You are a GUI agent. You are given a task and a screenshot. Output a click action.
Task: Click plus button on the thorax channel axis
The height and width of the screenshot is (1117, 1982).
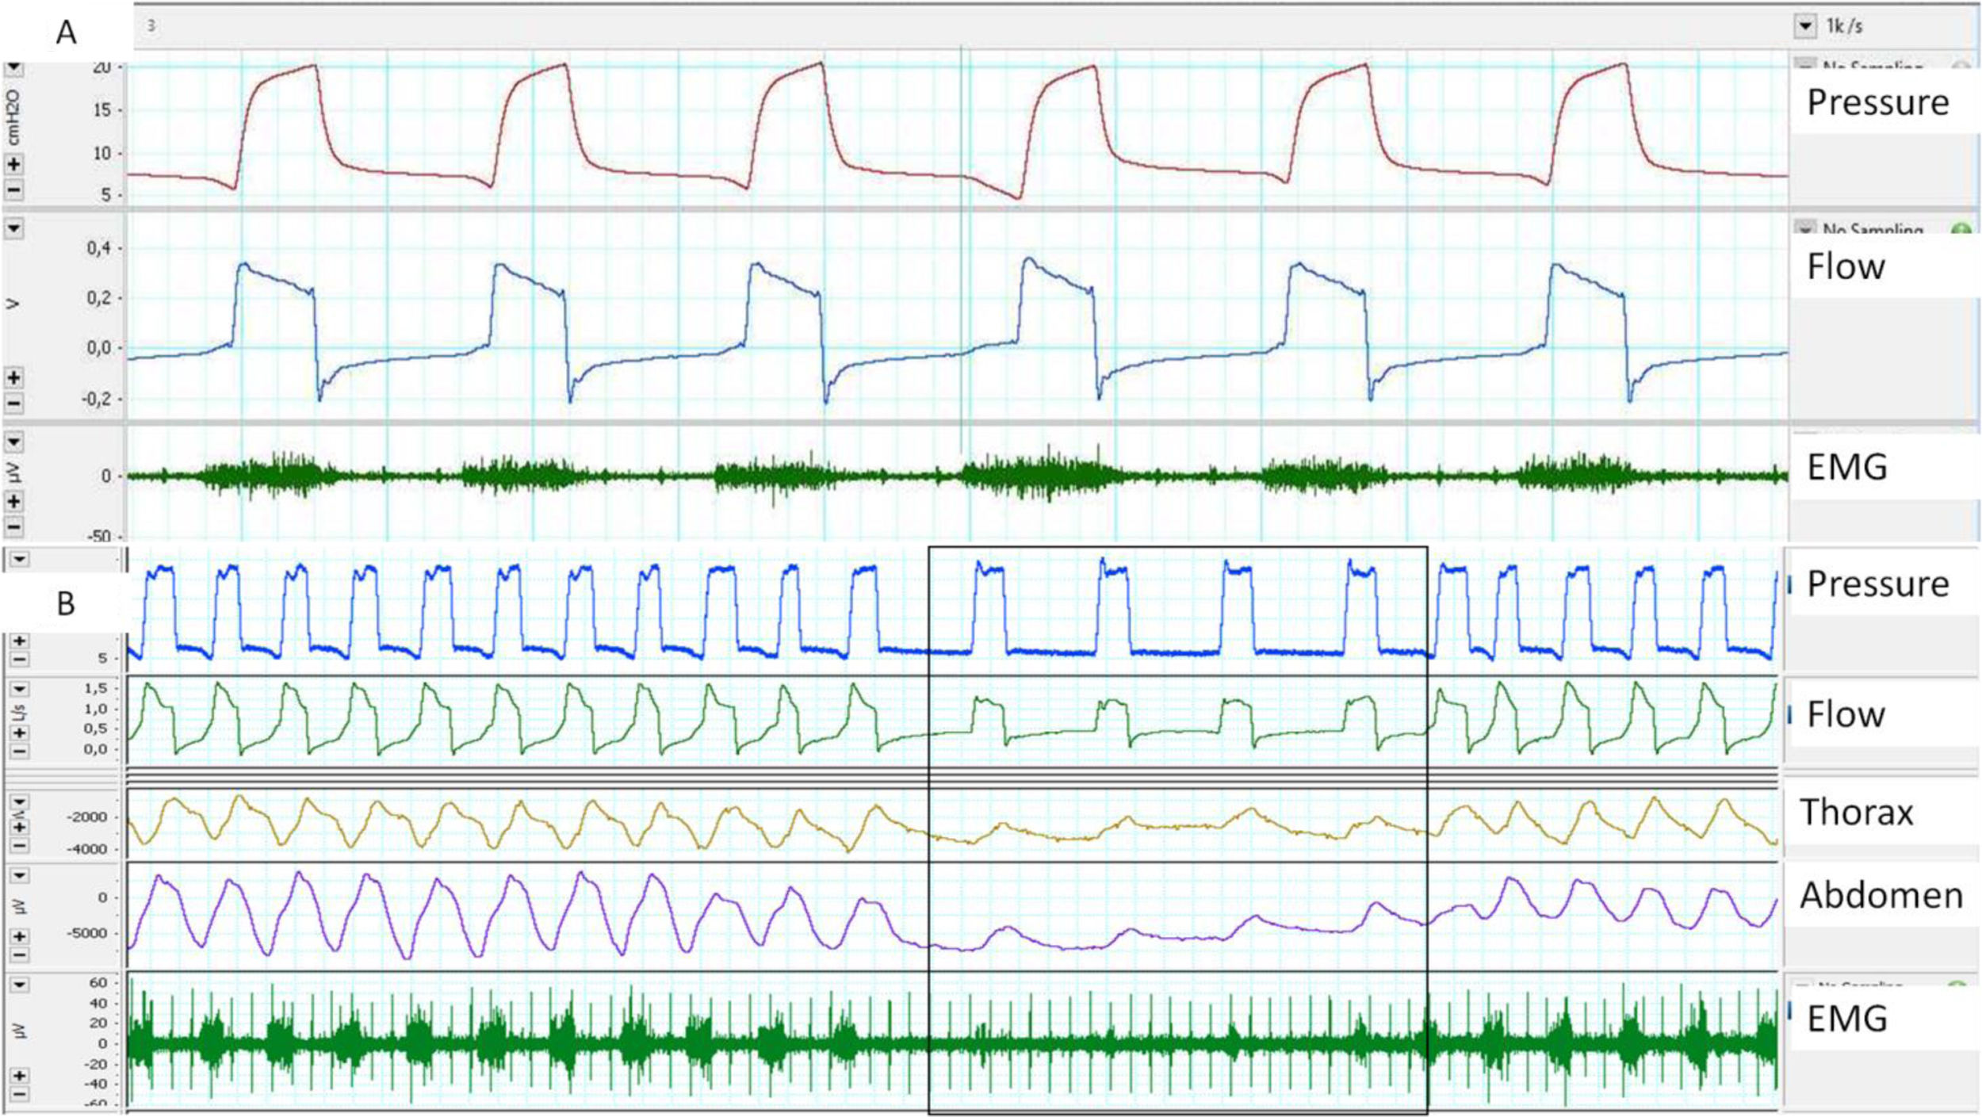click(x=20, y=828)
